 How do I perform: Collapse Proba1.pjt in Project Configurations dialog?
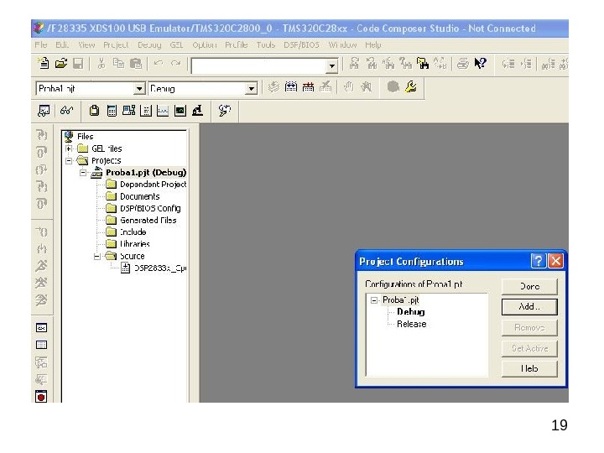coord(373,300)
